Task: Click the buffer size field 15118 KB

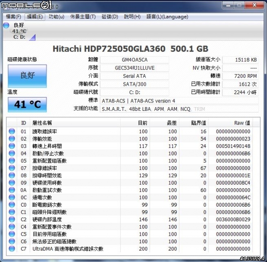Action: click(x=240, y=60)
